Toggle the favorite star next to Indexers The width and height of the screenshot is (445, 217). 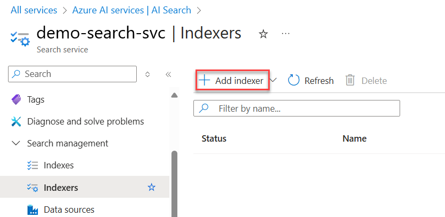(152, 187)
